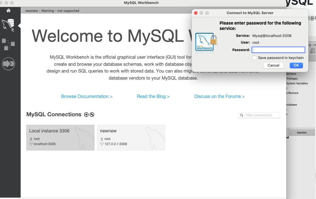This screenshot has width=316, height=199.
Task: Click the MySQL Workbench padlock logo in dialog
Action: coord(206,42)
